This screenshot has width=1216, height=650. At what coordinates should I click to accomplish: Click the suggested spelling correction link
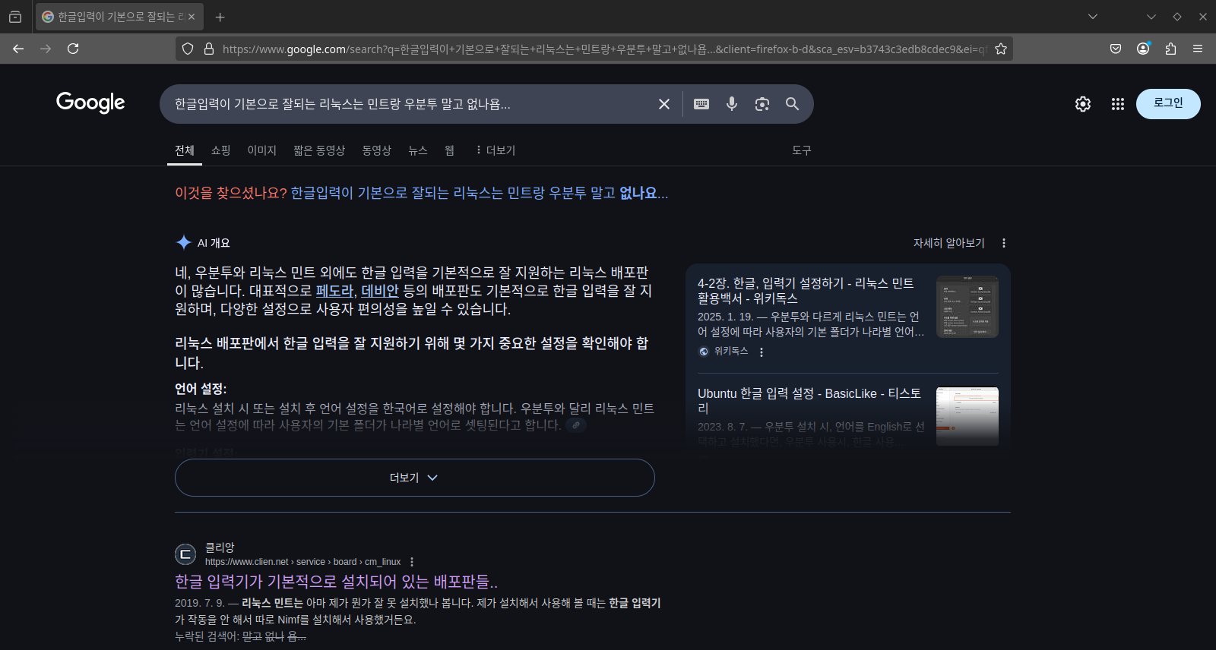point(480,193)
